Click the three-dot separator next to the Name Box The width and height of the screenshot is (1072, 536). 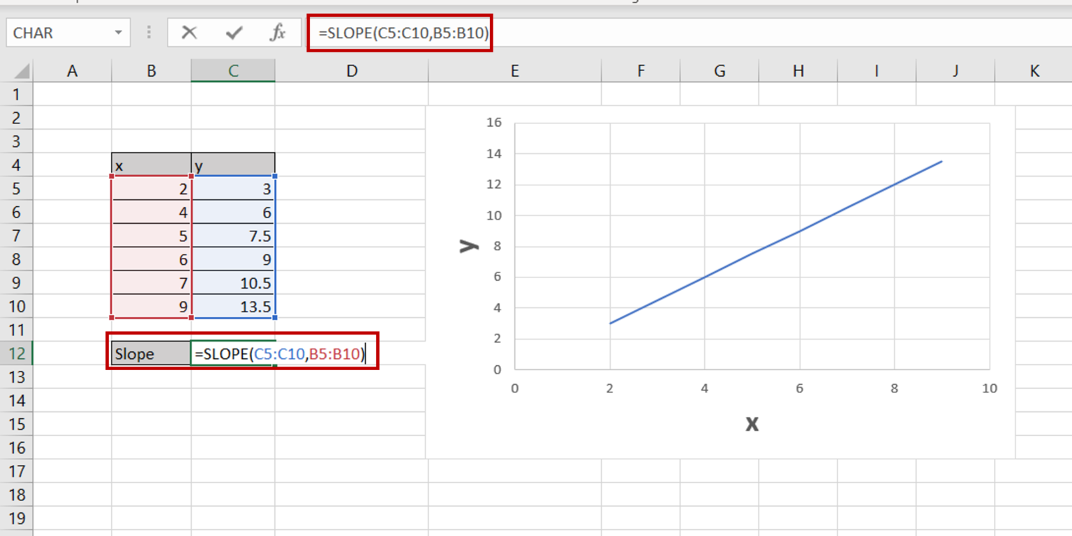149,32
